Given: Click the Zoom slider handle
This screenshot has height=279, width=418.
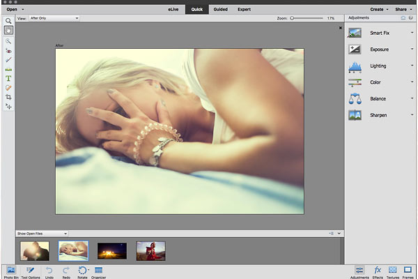Looking at the screenshot, I should 292,18.
